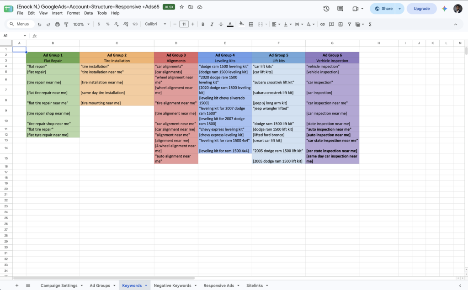Activate the Paint format roller tool

66,25
